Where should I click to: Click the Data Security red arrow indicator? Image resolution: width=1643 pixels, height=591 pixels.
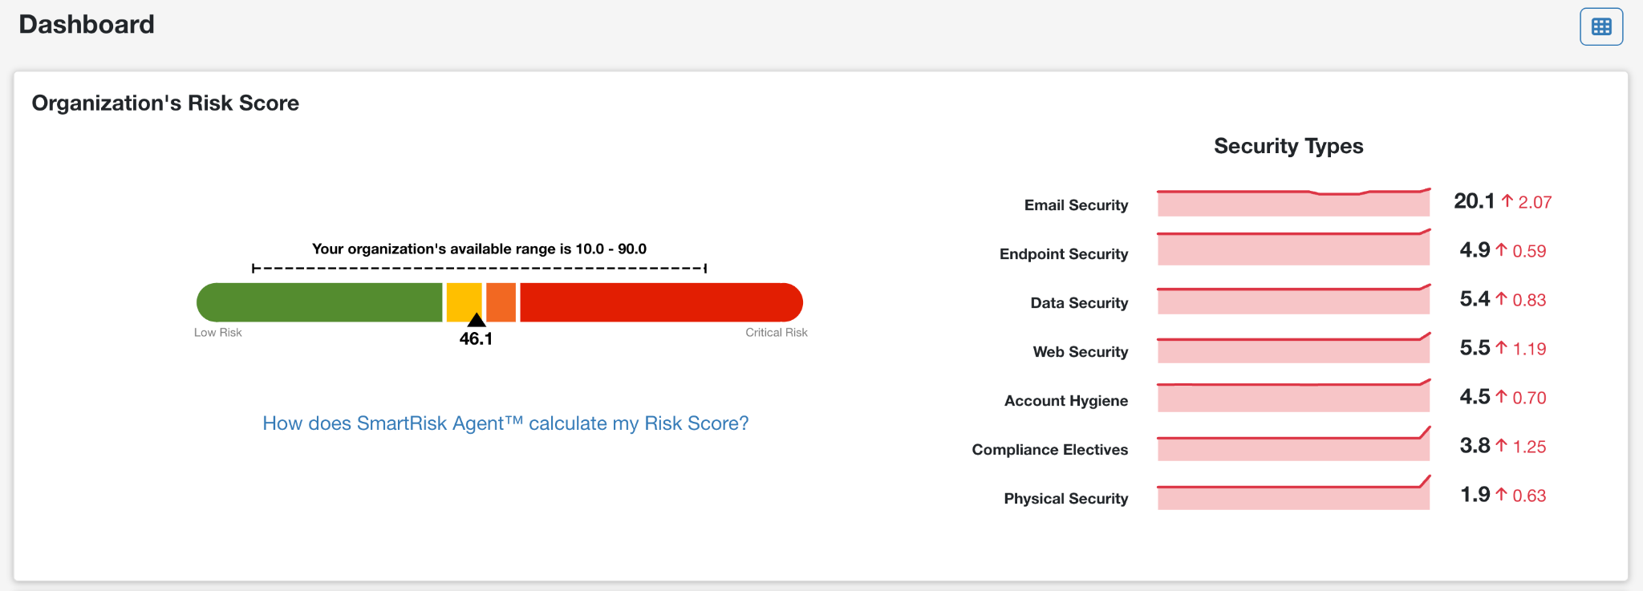pyautogui.click(x=1502, y=299)
